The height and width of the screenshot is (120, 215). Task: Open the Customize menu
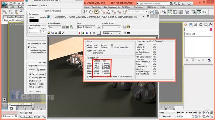tap(138, 7)
